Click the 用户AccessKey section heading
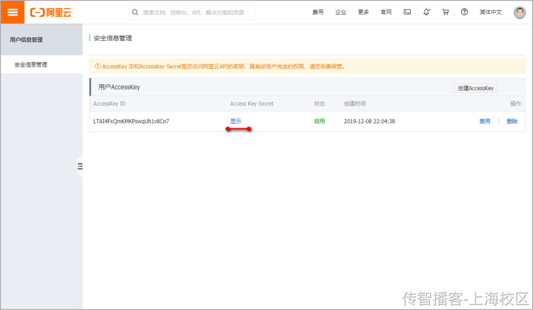The width and height of the screenshot is (533, 310). click(119, 87)
